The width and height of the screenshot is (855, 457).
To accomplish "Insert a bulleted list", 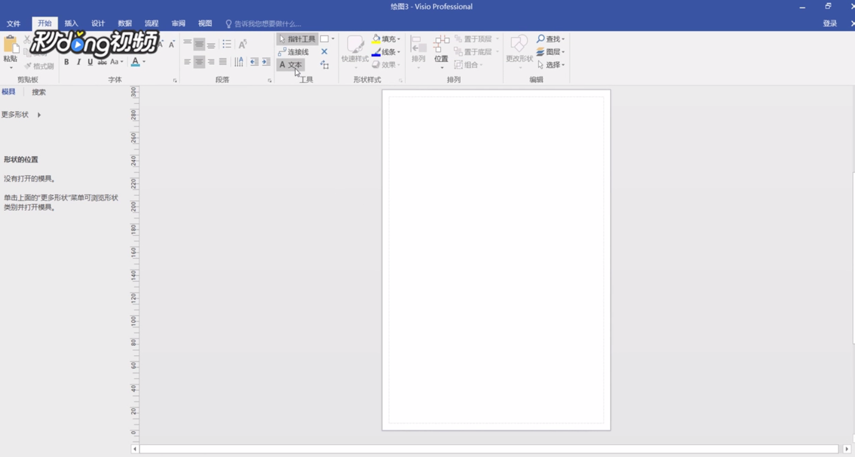I will [x=227, y=44].
